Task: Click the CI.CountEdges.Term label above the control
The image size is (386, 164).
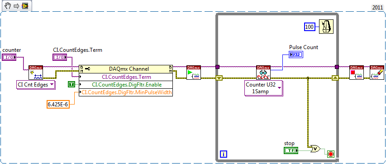Action: 77,50
